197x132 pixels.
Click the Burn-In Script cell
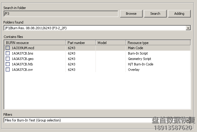pyautogui.click(x=138, y=53)
